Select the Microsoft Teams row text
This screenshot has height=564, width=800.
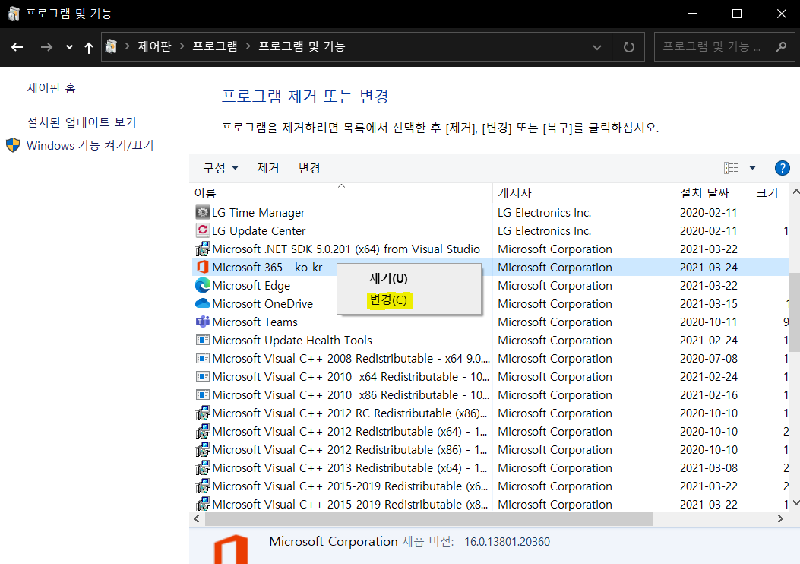click(x=255, y=322)
